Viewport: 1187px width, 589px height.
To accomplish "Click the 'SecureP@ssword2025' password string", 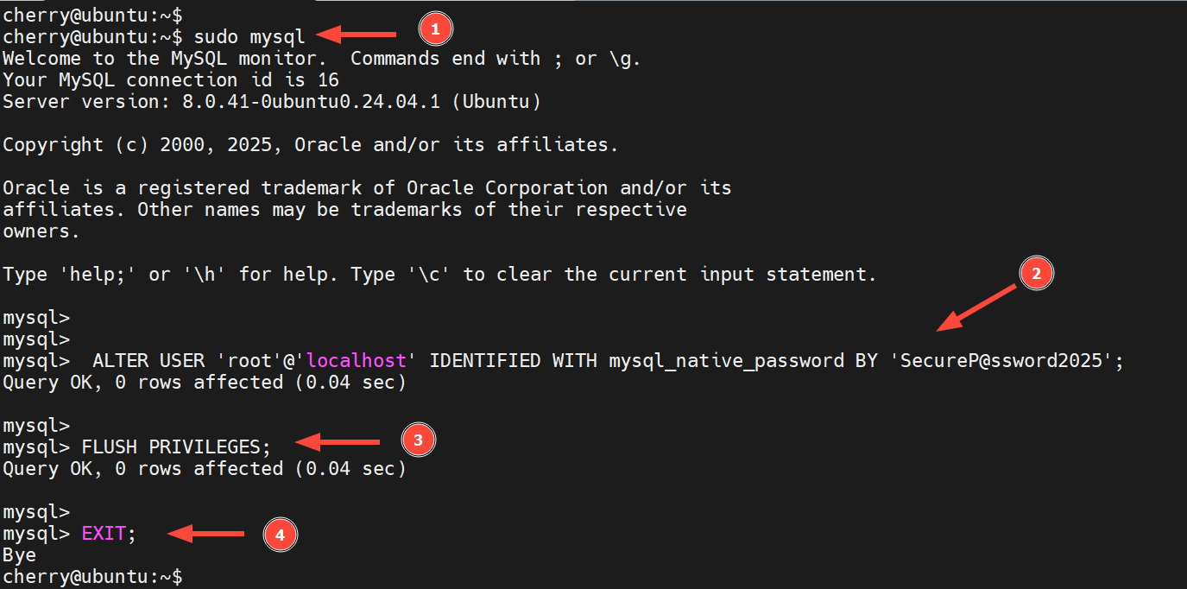I will click(1001, 361).
